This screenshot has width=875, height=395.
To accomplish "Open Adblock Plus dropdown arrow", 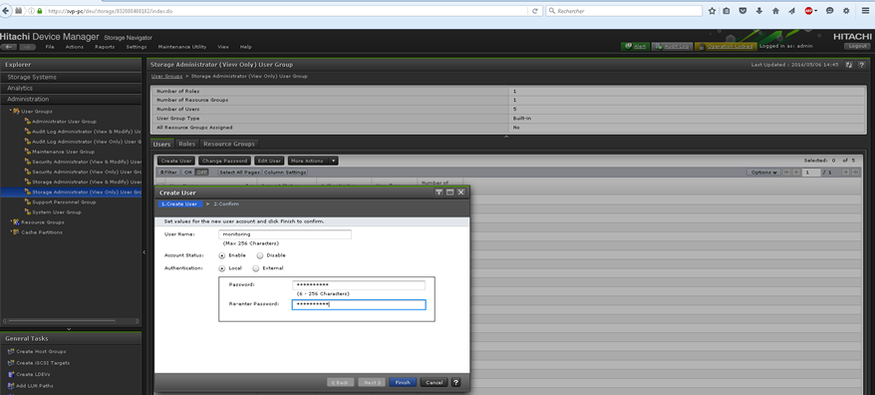I will click(816, 11).
